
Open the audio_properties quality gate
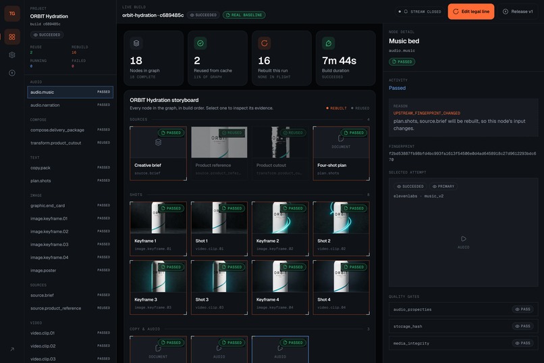tap(464, 309)
